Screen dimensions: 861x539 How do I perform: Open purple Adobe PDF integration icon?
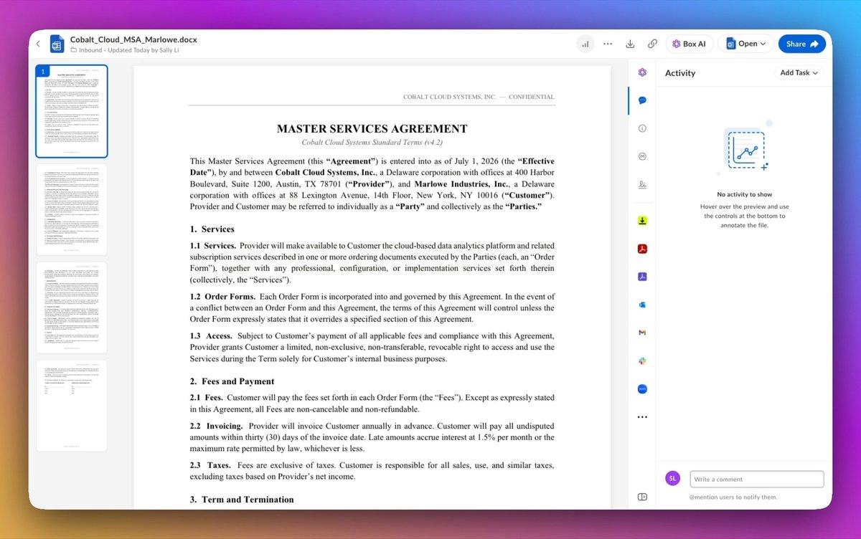coord(643,277)
